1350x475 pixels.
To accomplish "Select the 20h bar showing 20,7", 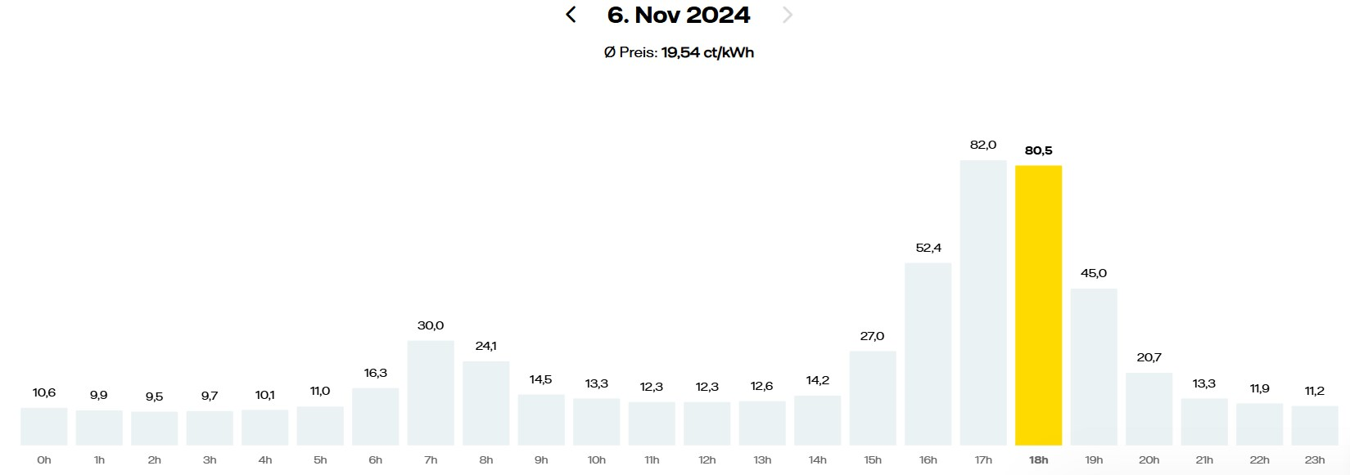I will click(1149, 409).
